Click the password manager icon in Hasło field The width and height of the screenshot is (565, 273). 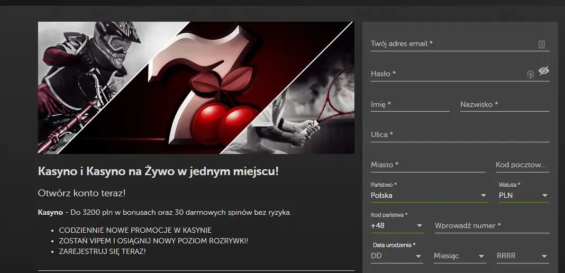(530, 74)
